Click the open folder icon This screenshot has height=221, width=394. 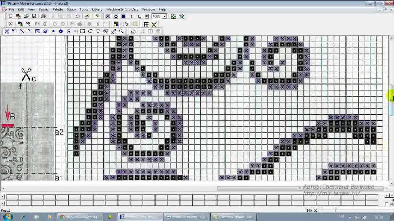click(26, 16)
